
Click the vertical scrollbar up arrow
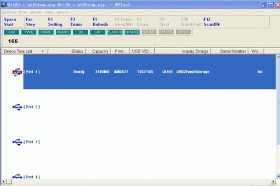click(x=278, y=57)
